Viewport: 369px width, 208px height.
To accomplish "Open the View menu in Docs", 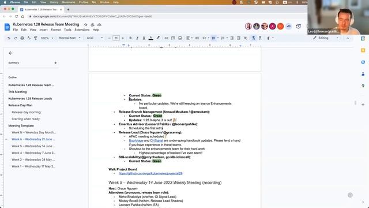I will (33, 30).
